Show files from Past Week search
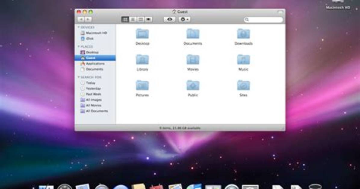The height and width of the screenshot is (189, 360). [95, 94]
